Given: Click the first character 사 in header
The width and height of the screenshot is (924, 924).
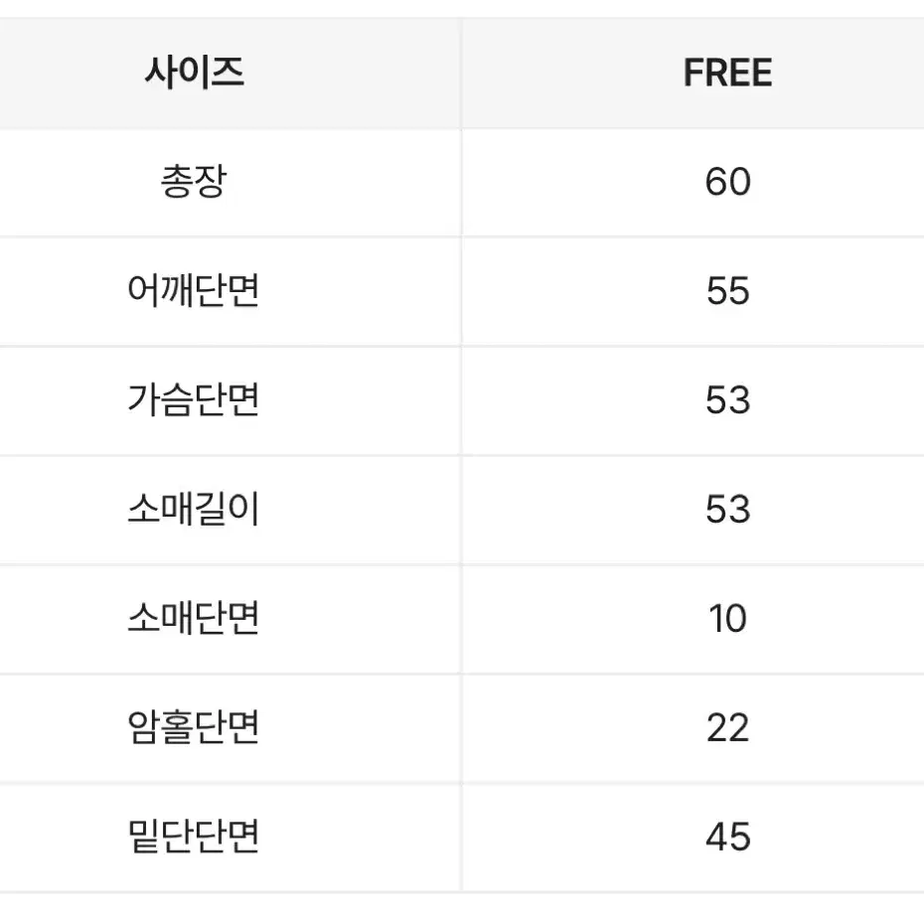Looking at the screenshot, I should point(162,74).
